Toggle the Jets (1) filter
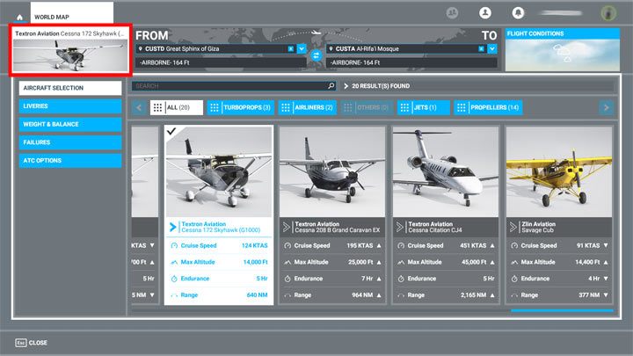This screenshot has height=356, width=633. click(x=424, y=107)
